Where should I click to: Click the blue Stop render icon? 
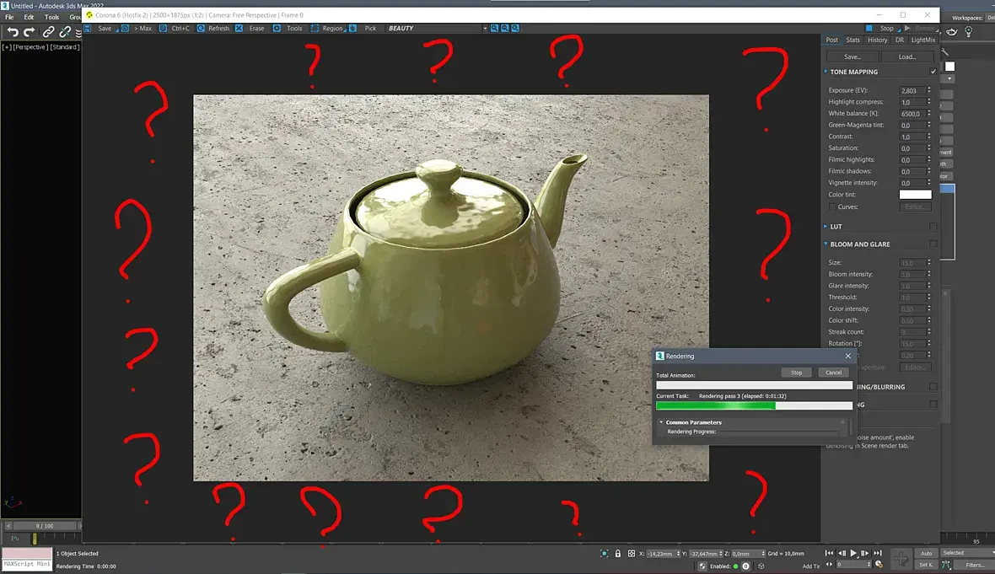869,29
